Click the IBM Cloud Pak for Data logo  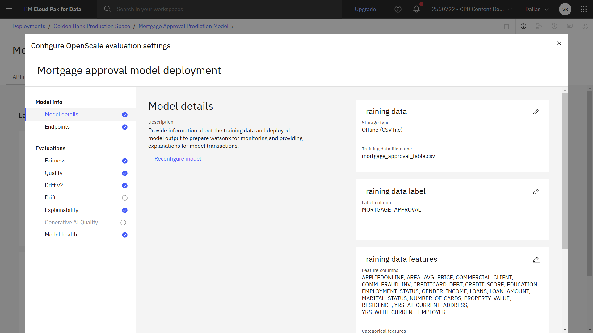click(x=52, y=9)
